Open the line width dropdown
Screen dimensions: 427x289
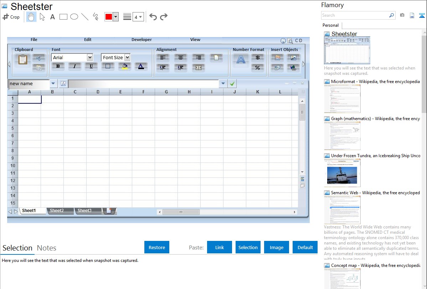point(138,17)
